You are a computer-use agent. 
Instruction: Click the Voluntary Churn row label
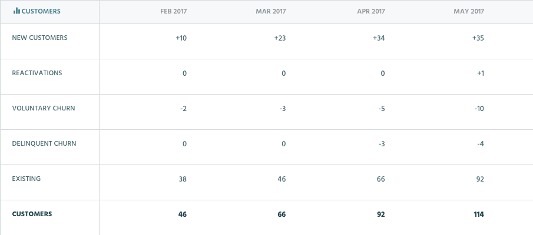(44, 108)
